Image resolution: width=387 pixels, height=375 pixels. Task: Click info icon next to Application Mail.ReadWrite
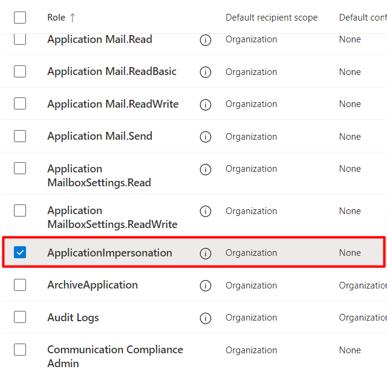(x=206, y=105)
